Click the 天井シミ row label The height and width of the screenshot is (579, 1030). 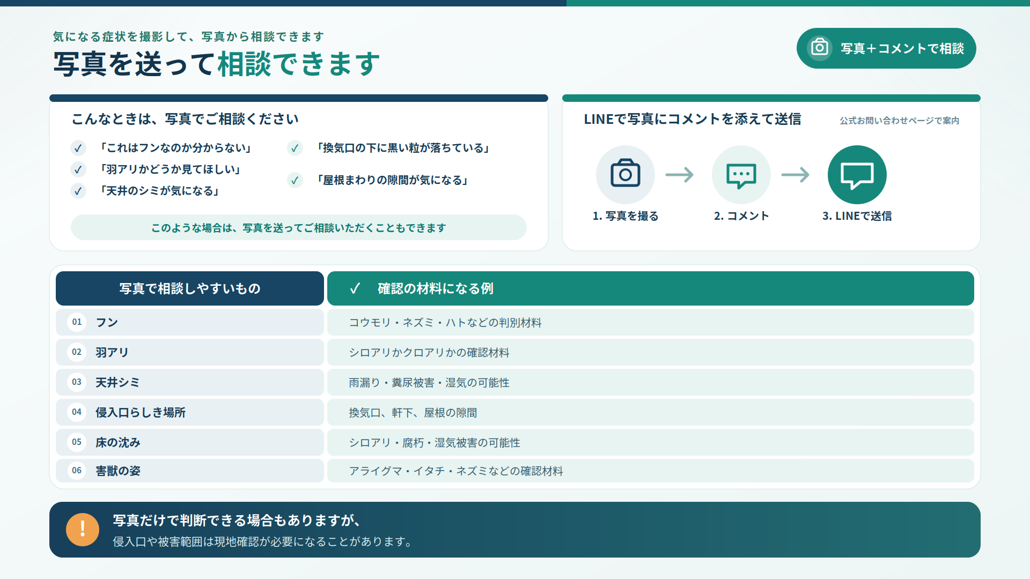click(x=117, y=382)
